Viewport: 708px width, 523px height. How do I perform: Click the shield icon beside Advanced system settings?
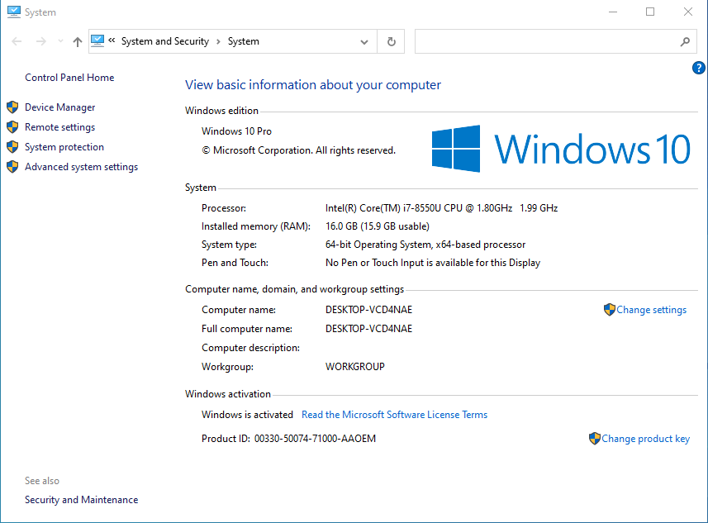12,167
